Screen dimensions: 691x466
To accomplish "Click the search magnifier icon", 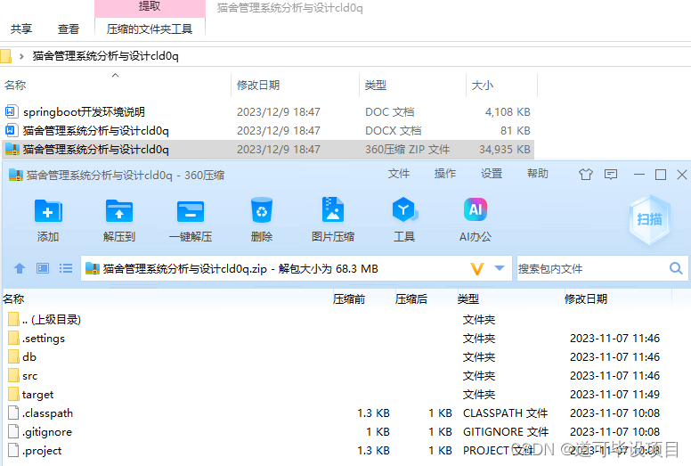I will tap(676, 268).
